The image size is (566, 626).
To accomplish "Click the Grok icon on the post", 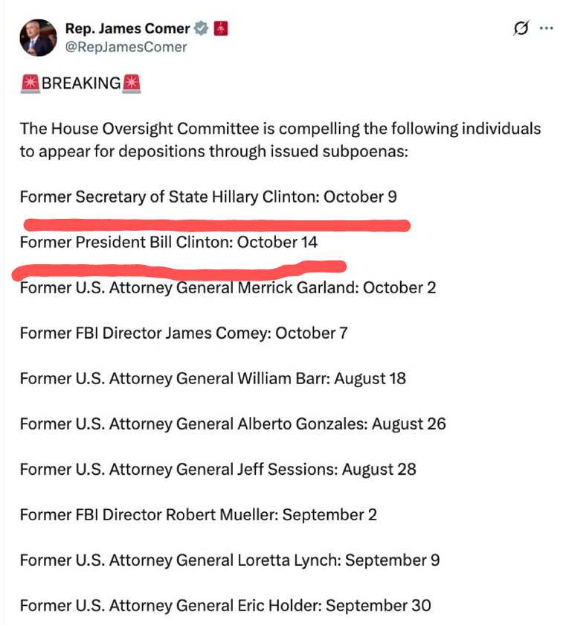I will (x=521, y=28).
